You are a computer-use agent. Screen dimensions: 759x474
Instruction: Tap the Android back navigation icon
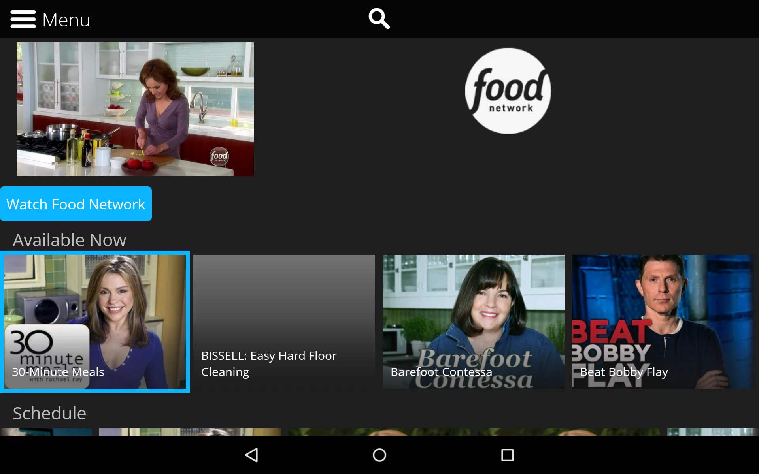pyautogui.click(x=251, y=455)
